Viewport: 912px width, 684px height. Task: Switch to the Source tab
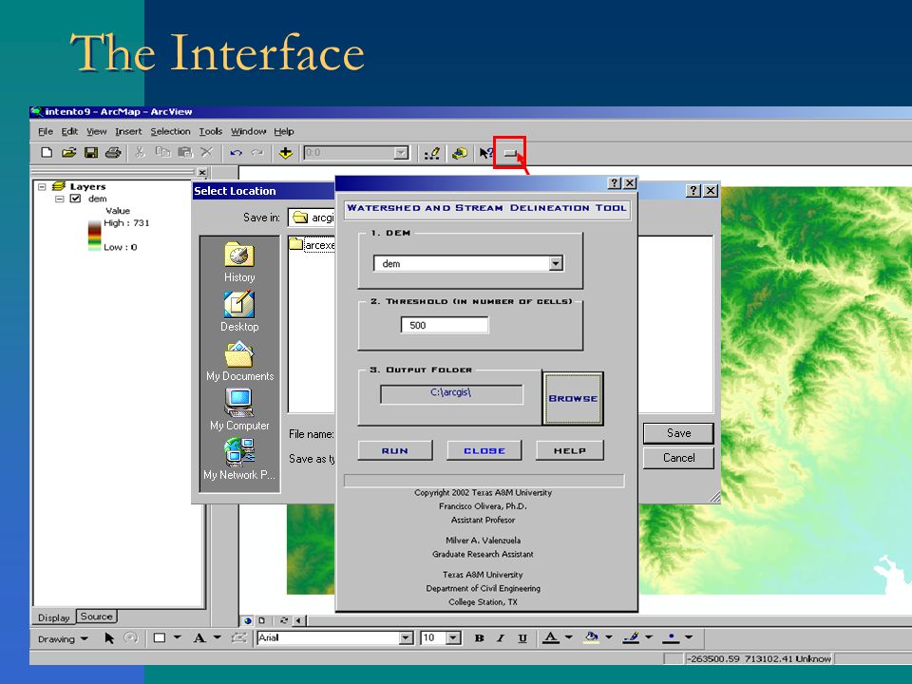coord(97,617)
